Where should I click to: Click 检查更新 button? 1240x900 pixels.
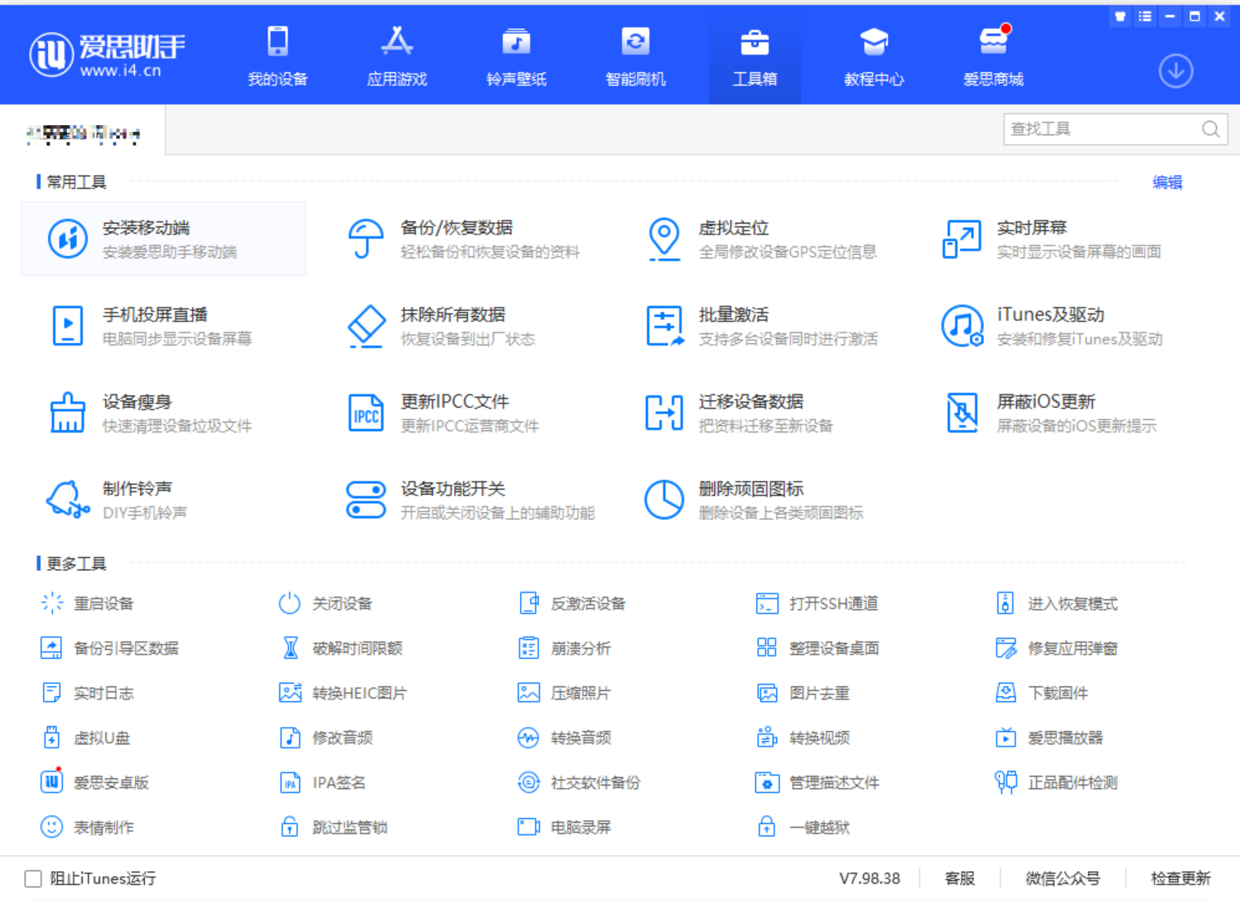click(x=1180, y=878)
